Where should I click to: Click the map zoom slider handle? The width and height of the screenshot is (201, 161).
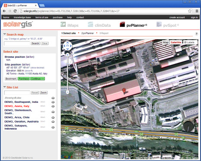67,63
